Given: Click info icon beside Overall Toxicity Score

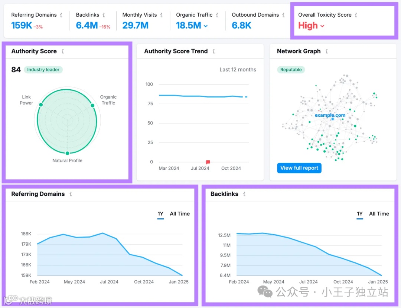Looking at the screenshot, I should 356,15.
